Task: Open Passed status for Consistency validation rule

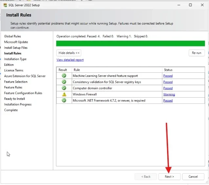Action: (x=168, y=82)
